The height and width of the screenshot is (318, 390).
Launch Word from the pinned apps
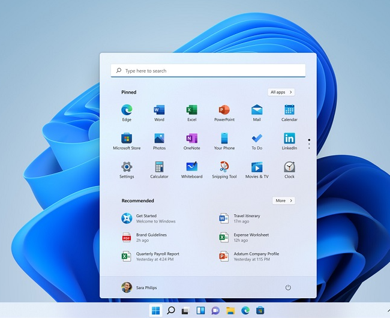(x=159, y=113)
